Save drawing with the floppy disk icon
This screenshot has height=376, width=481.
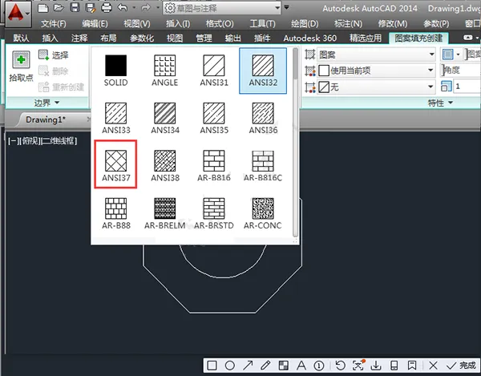coord(75,8)
